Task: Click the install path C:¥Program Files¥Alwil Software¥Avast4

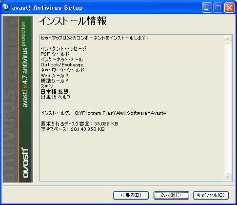Action: click(x=120, y=113)
